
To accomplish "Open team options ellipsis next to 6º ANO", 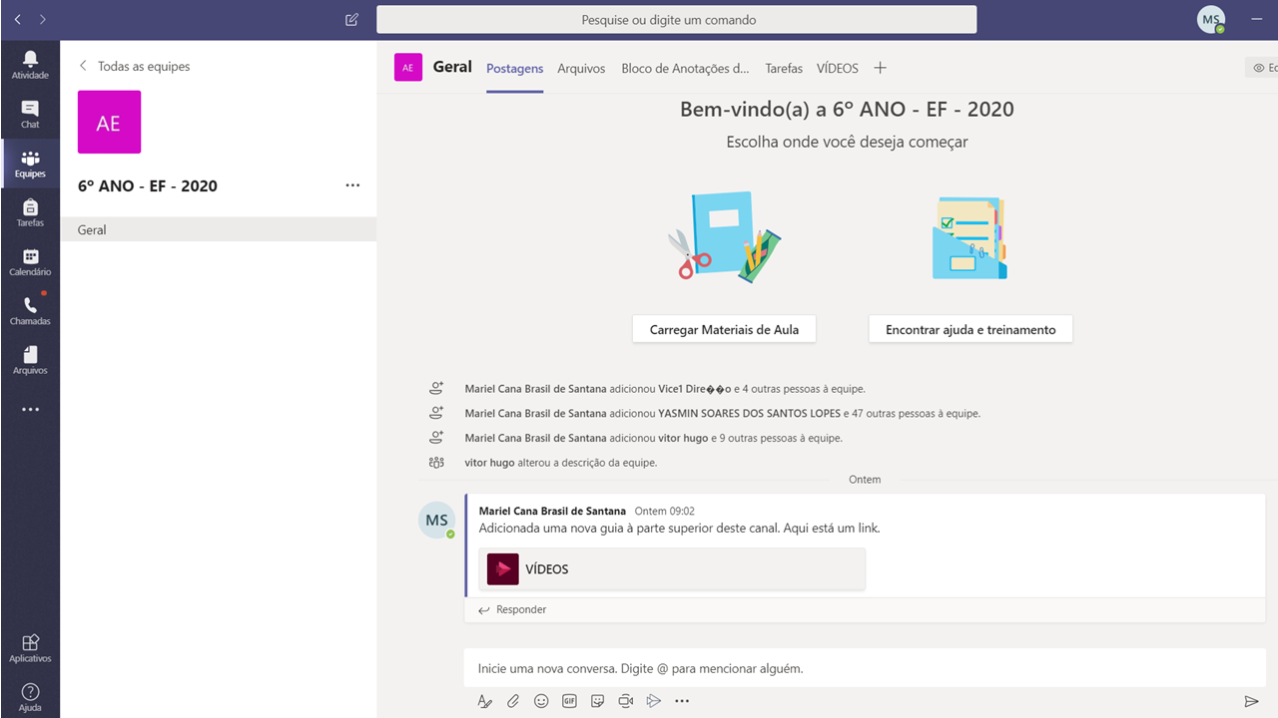I will click(352, 185).
